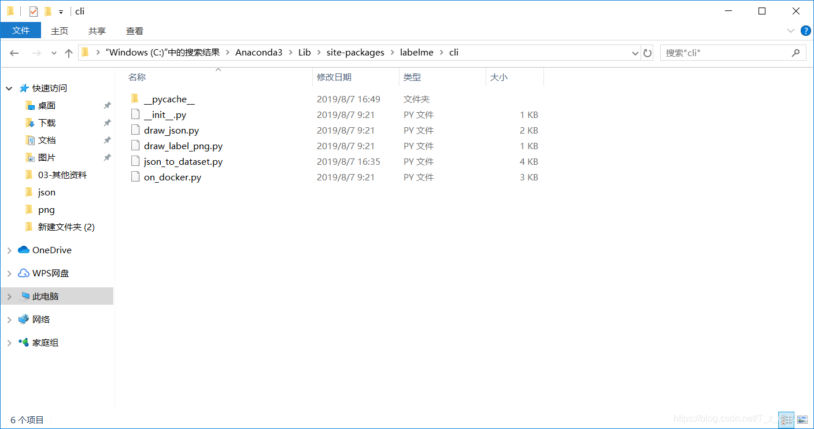Select Anaconda3 in the address path
This screenshot has width=814, height=429.
(259, 52)
